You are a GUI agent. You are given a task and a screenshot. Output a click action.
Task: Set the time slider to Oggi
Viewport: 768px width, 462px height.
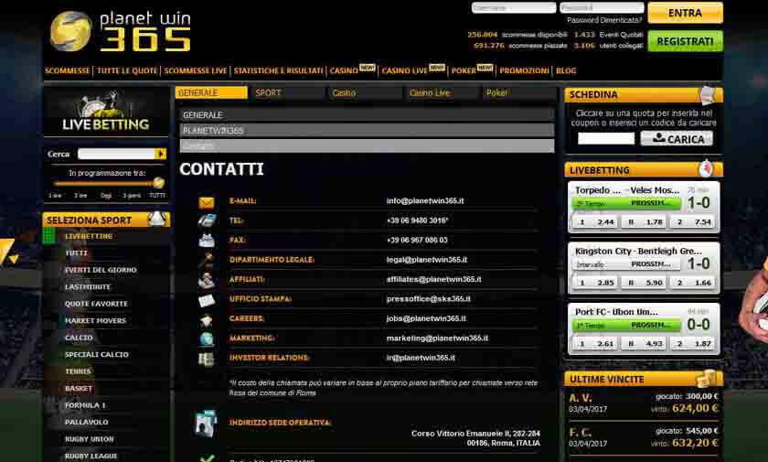coord(106,195)
